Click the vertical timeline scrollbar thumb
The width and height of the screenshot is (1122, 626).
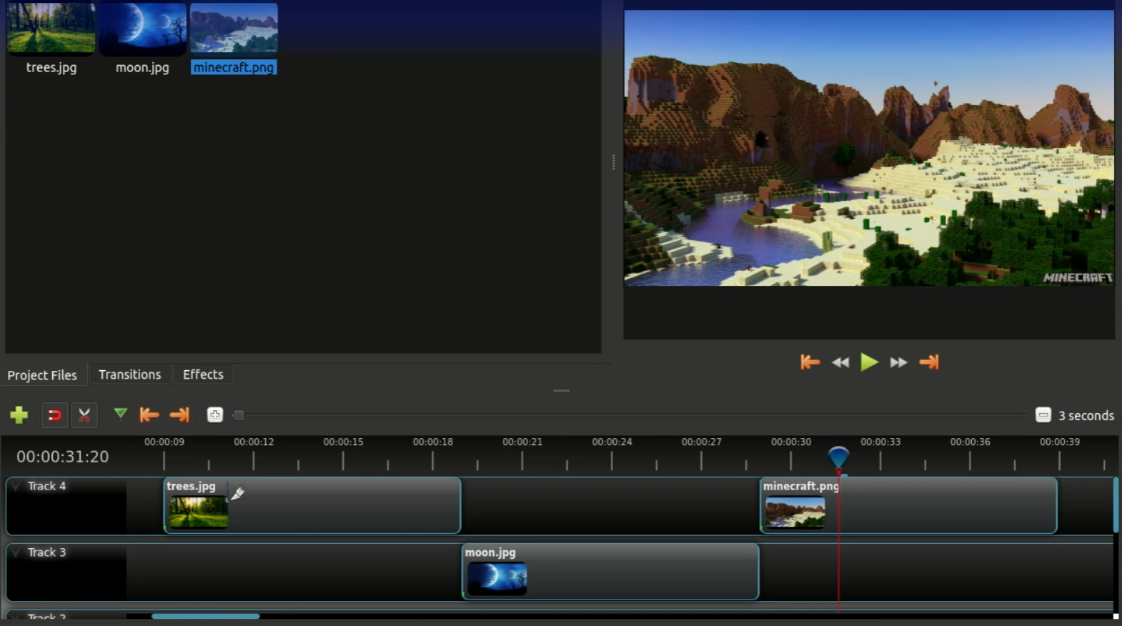(1116, 505)
